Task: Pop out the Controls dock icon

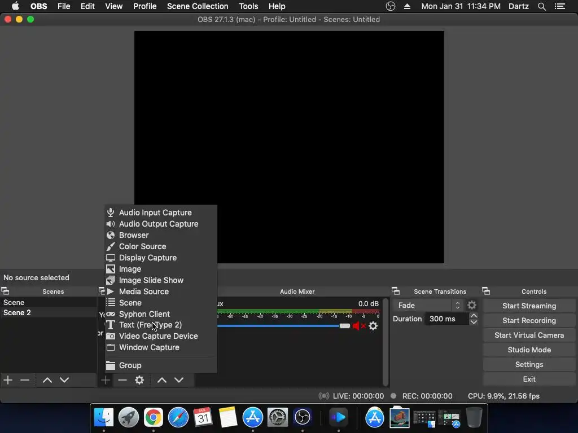Action: pyautogui.click(x=486, y=291)
